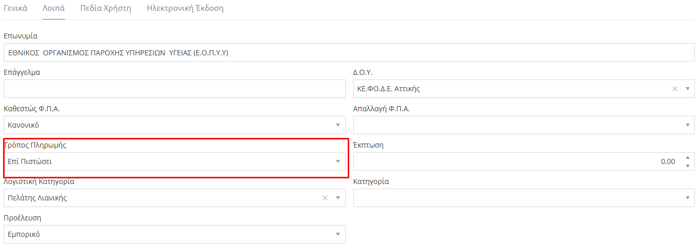This screenshot has width=700, height=245.
Task: Open the Δ.Ο.Υ. dropdown arrow
Action: click(687, 89)
